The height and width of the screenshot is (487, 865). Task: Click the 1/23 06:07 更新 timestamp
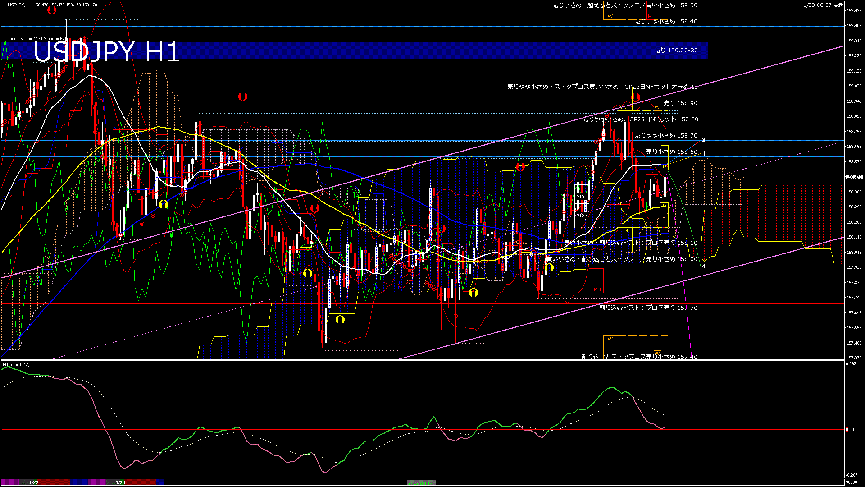[823, 5]
